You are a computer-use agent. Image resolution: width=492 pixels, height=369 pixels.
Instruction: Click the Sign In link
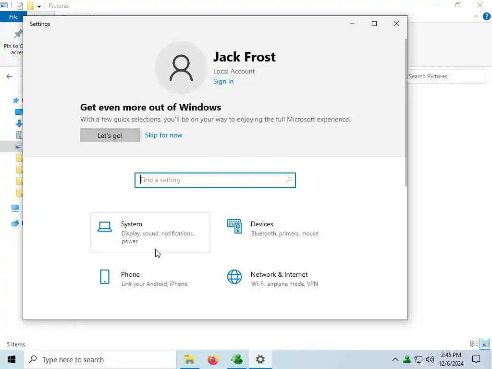click(223, 81)
